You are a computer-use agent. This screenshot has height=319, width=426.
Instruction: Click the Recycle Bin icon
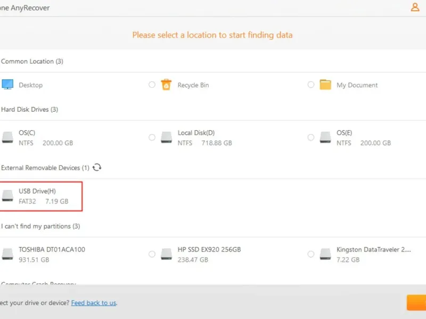(x=167, y=85)
